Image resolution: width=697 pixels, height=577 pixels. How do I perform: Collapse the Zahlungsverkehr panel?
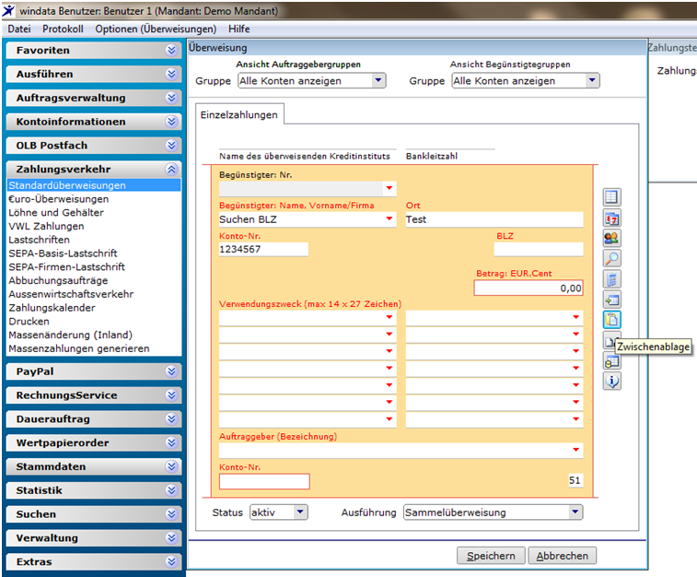(x=171, y=169)
